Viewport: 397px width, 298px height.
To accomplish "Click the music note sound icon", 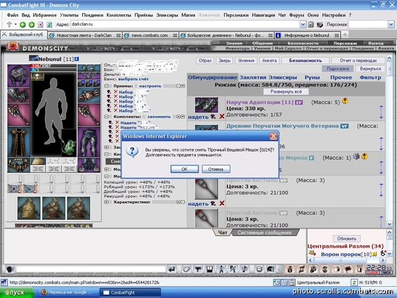I will 245,269.
